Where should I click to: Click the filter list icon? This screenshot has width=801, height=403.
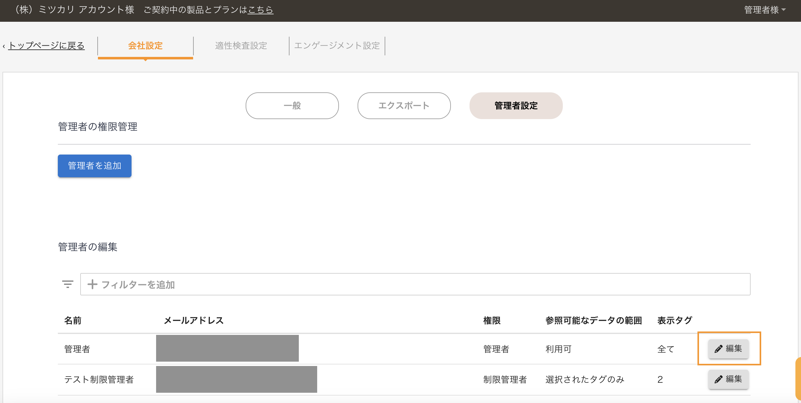tap(67, 284)
